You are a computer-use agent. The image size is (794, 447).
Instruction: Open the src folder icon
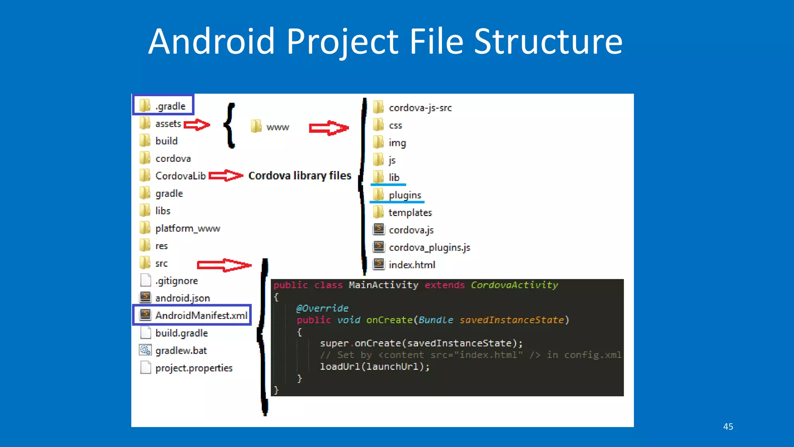point(145,263)
